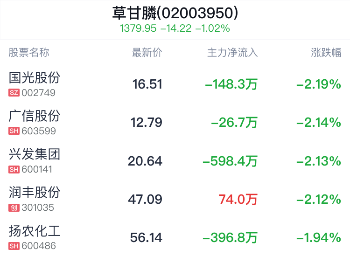Select 扬农化工 stock name
This screenshot has height=263, width=350.
click(35, 230)
